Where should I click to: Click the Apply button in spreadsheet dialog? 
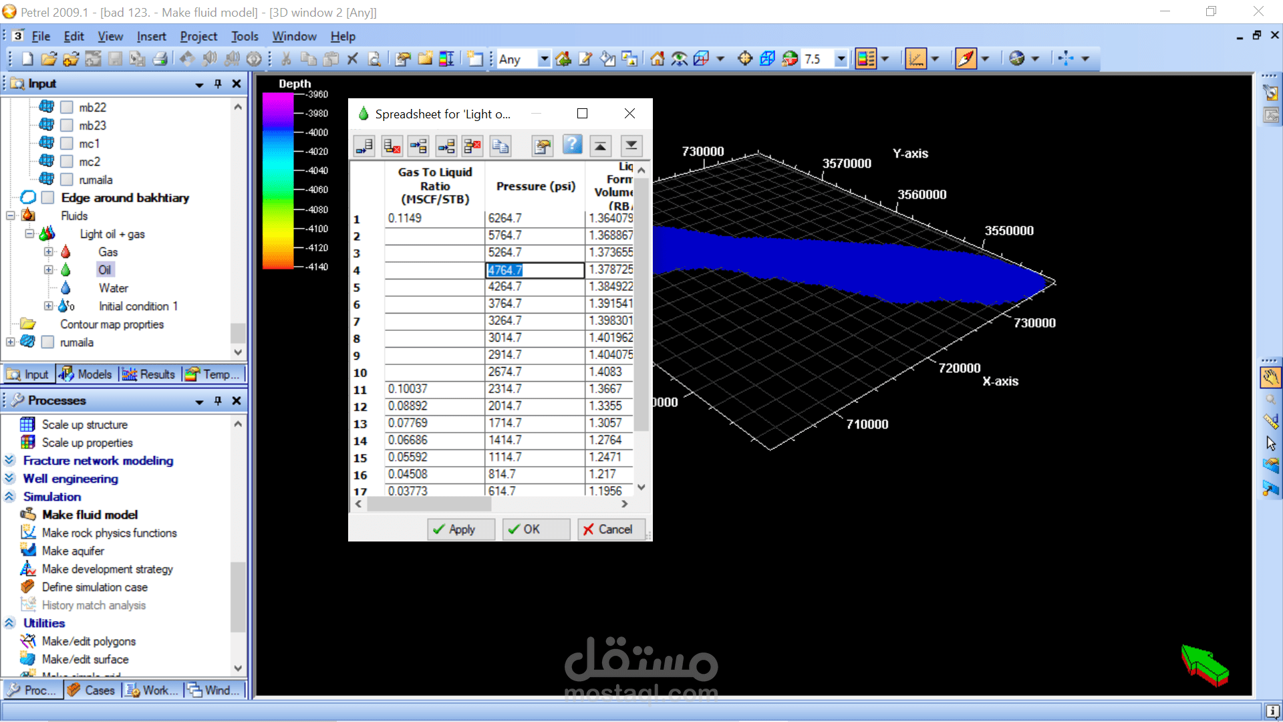[461, 529]
